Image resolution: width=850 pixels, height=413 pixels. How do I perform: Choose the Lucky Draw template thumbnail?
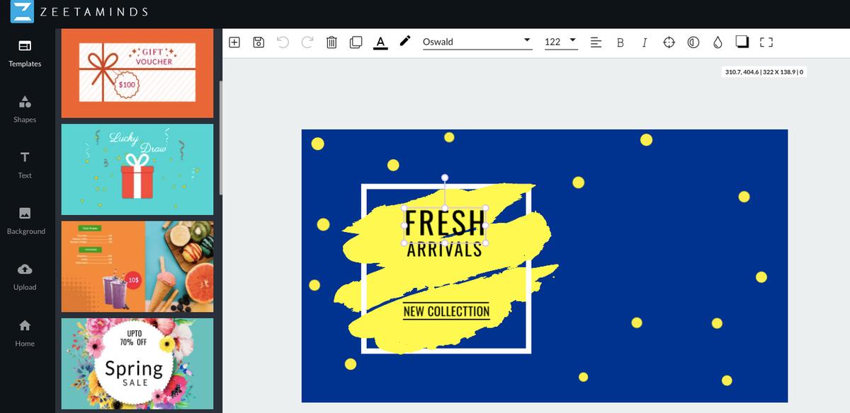(137, 170)
